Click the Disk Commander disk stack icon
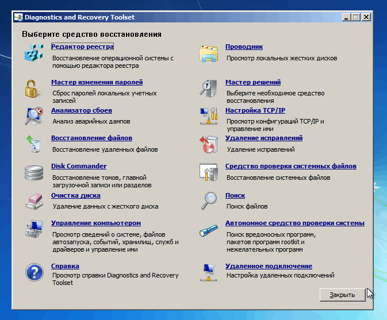387x320 pixels. [34, 172]
